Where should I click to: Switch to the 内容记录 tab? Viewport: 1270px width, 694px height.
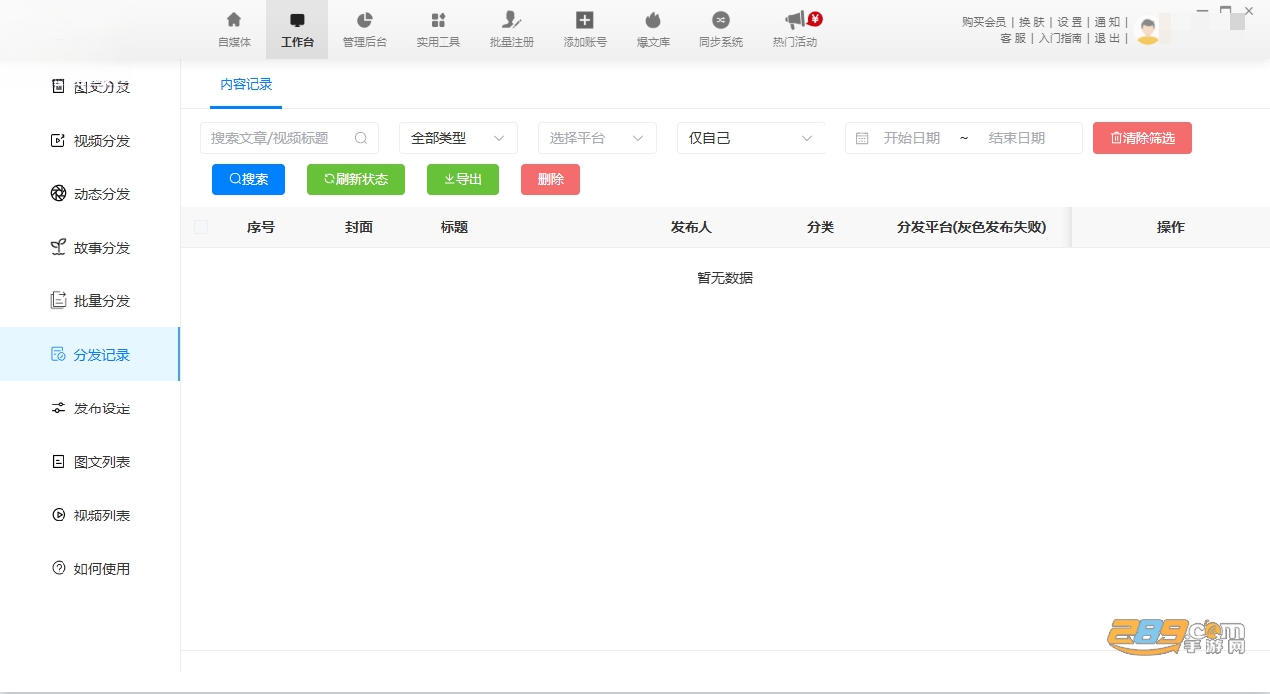point(246,85)
